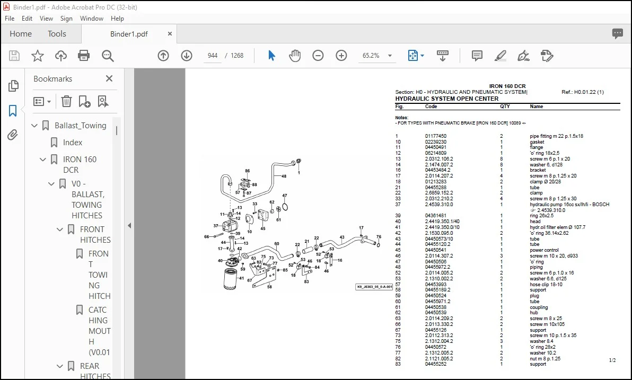The image size is (632, 380).
Task: Add the file to starred favorites
Action: click(38, 56)
